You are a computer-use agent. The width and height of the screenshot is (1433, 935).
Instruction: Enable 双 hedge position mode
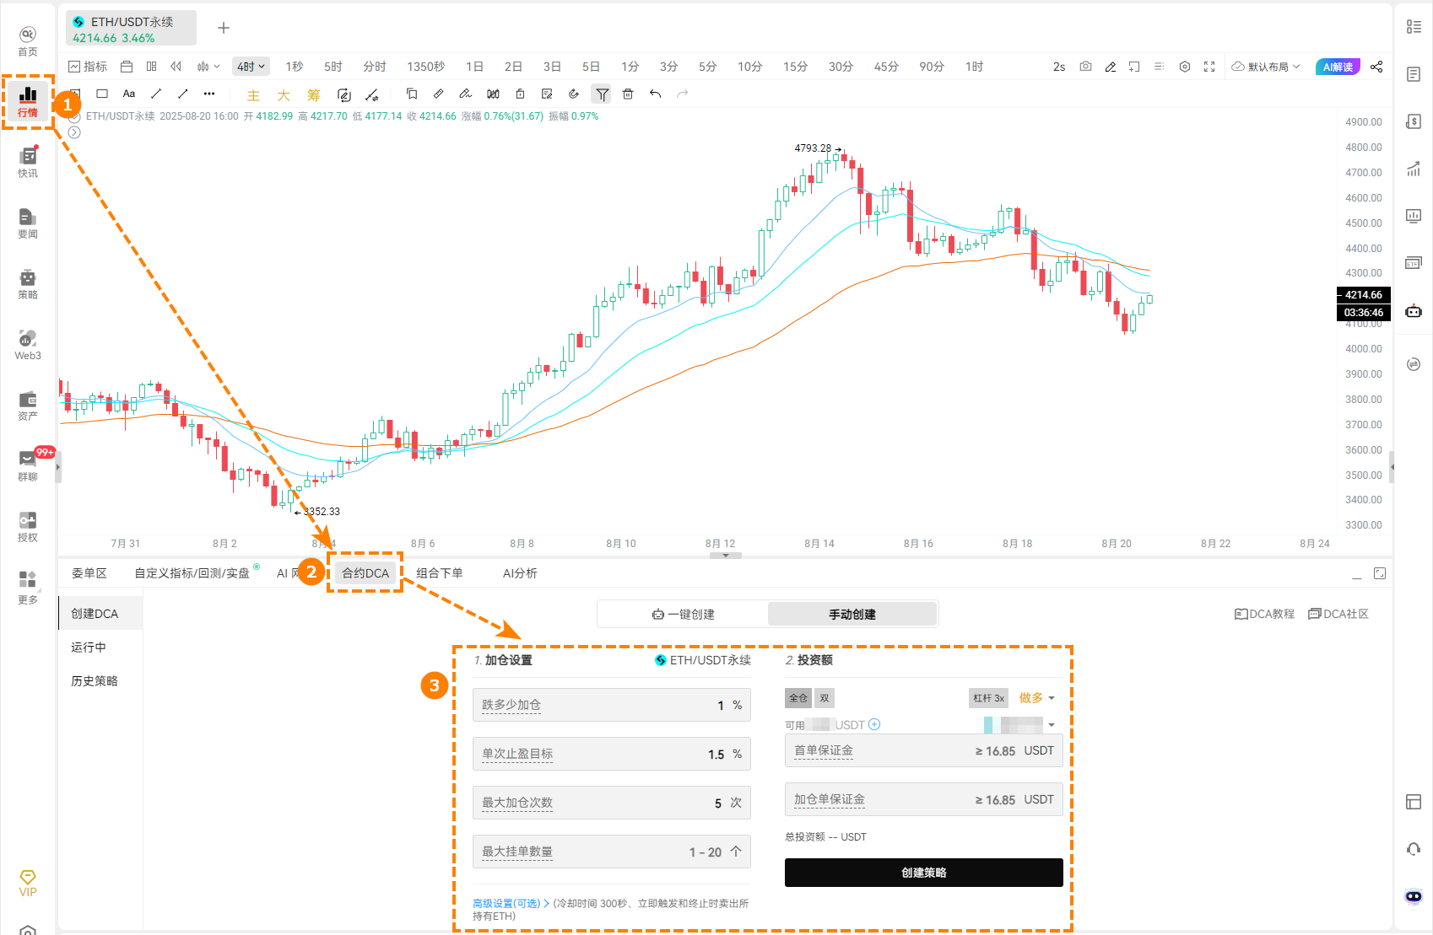824,697
